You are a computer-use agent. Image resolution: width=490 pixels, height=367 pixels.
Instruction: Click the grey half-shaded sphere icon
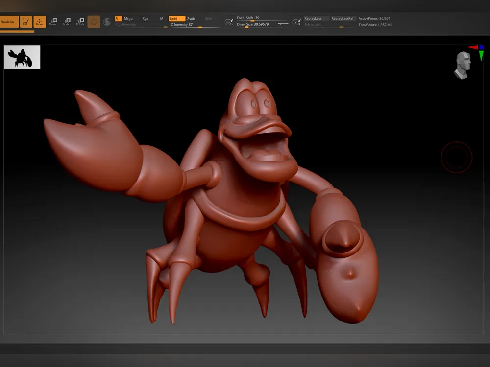coord(107,22)
